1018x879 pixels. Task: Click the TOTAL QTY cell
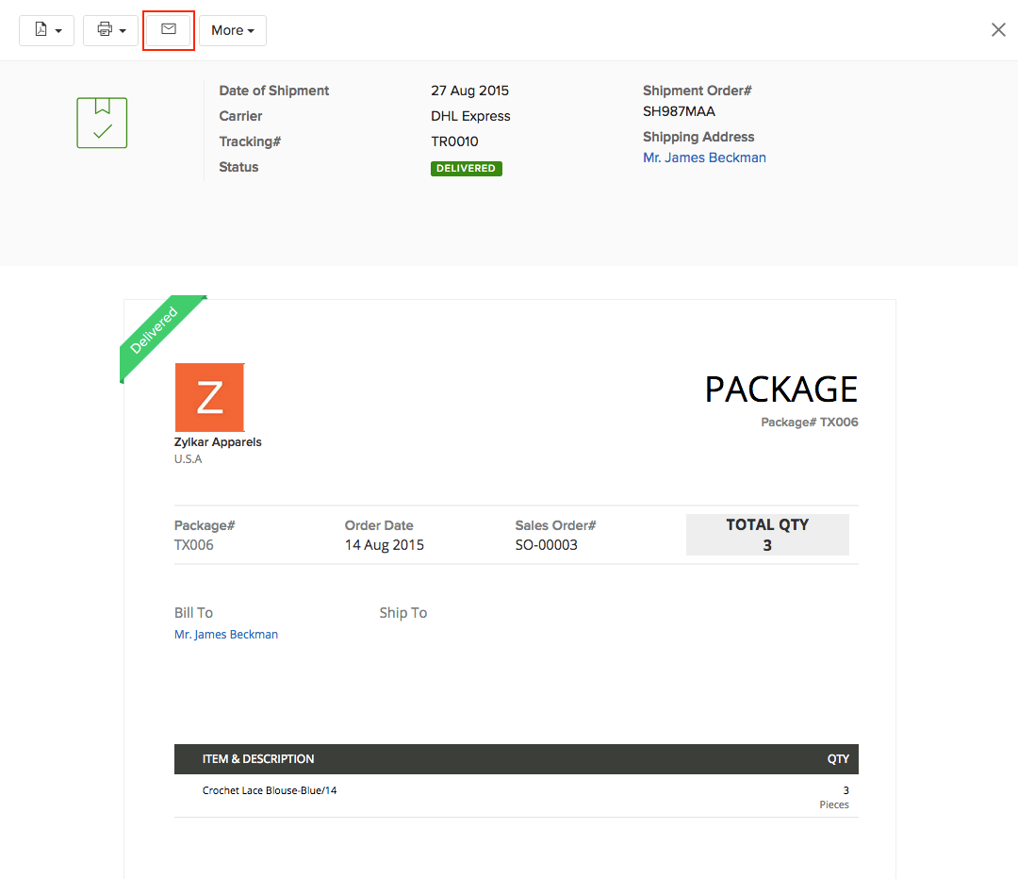[x=767, y=535]
